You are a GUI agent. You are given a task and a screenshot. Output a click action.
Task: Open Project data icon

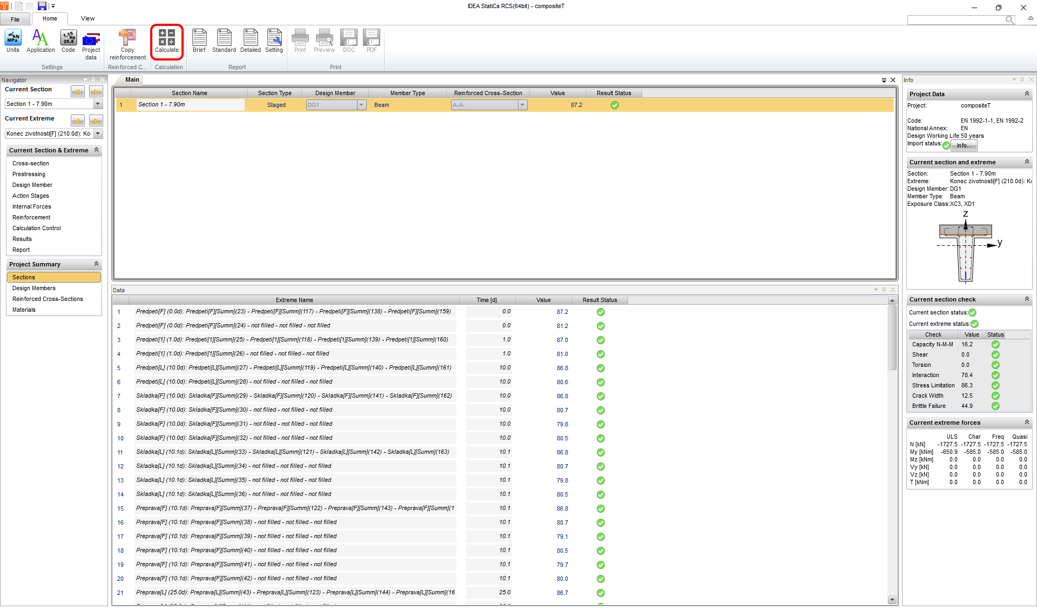[91, 43]
